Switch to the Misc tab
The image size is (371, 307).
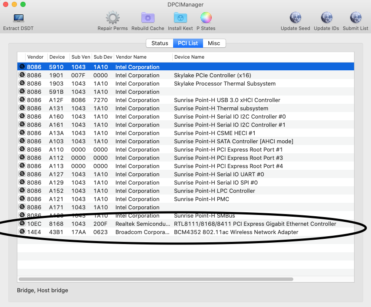coord(214,43)
